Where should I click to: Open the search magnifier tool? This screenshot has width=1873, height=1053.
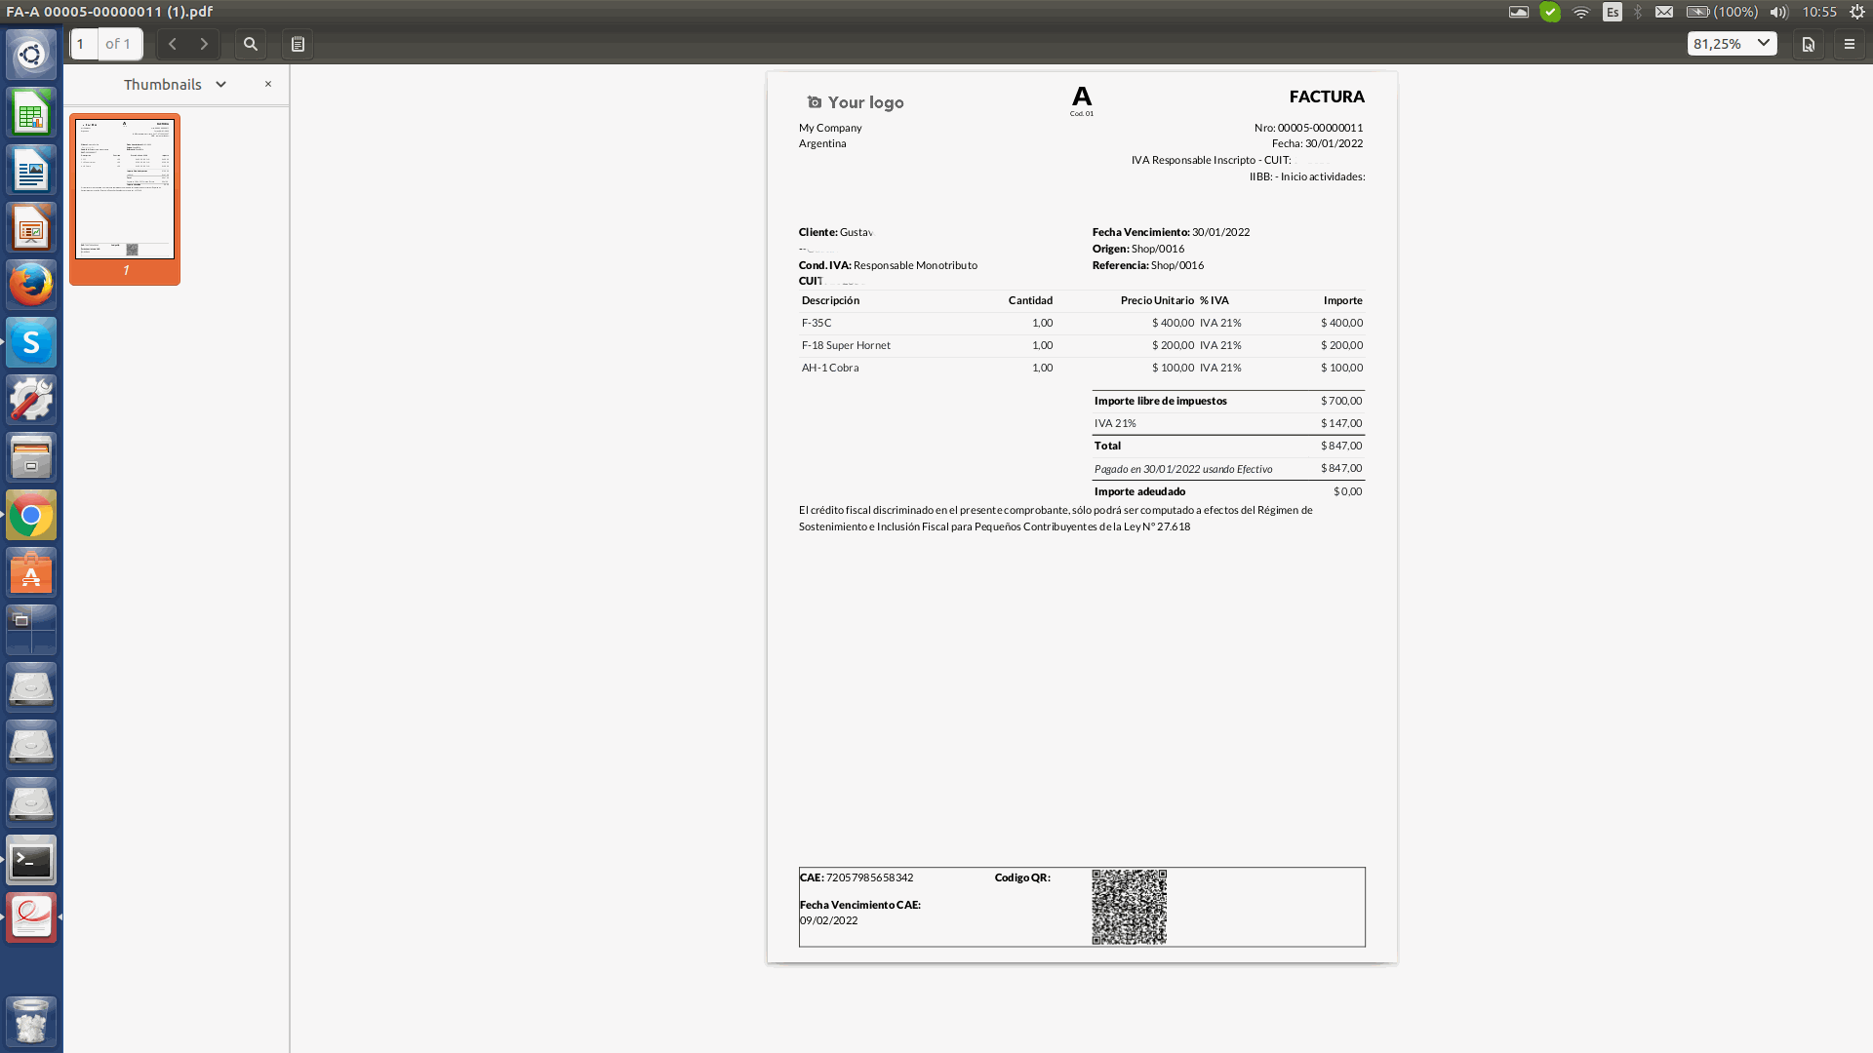point(251,44)
